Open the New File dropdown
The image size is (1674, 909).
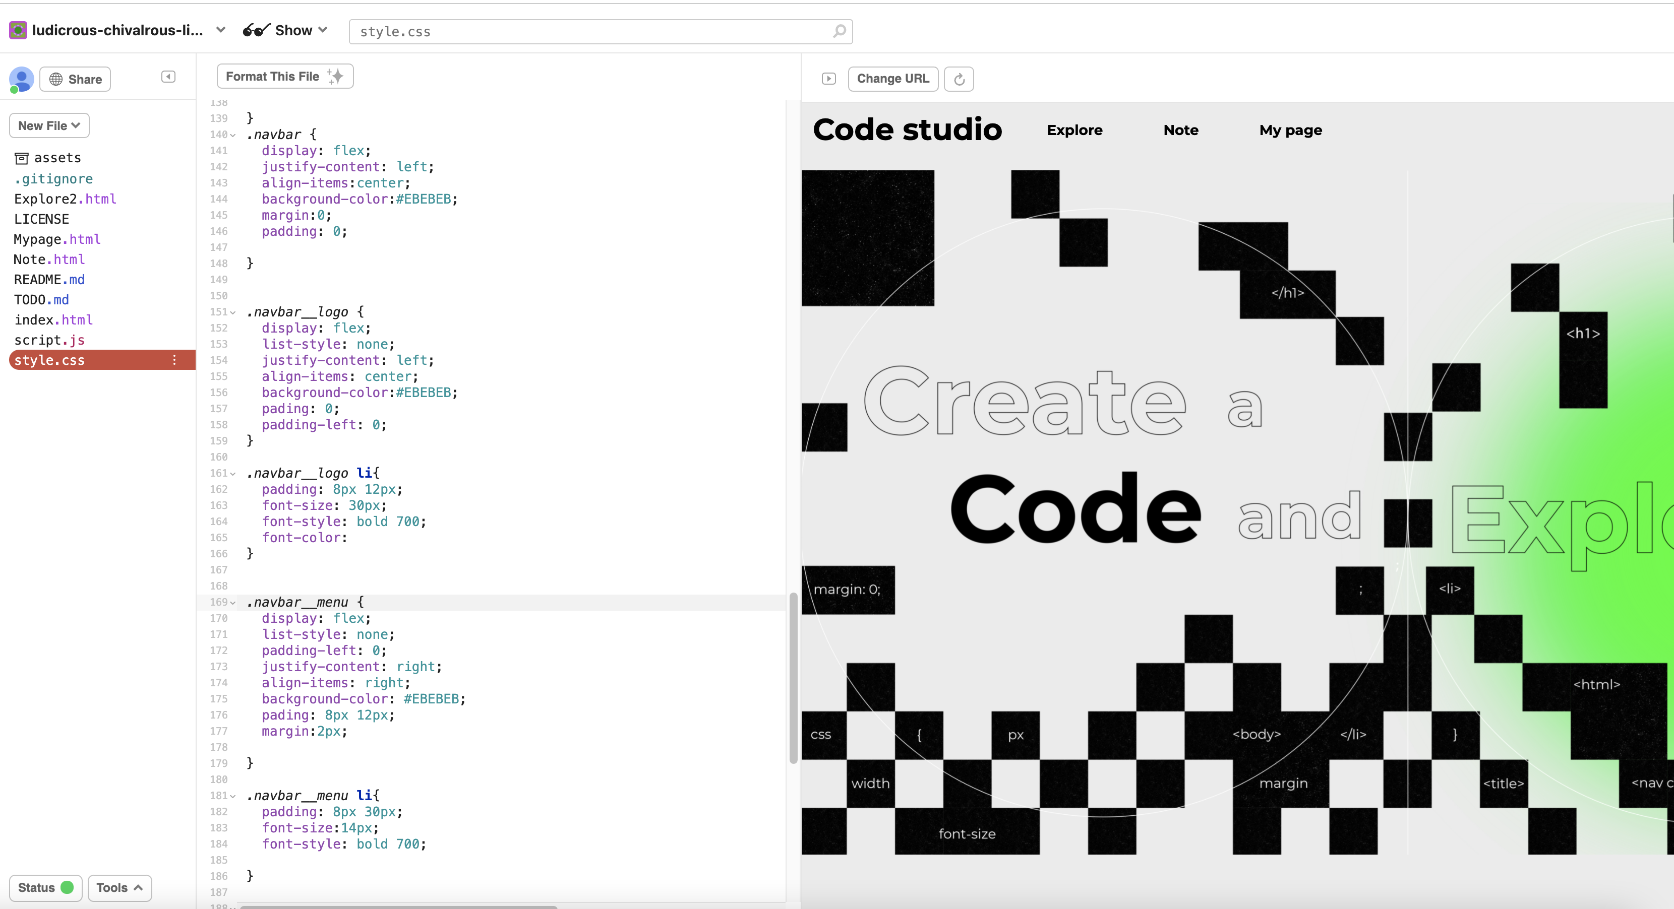point(49,125)
